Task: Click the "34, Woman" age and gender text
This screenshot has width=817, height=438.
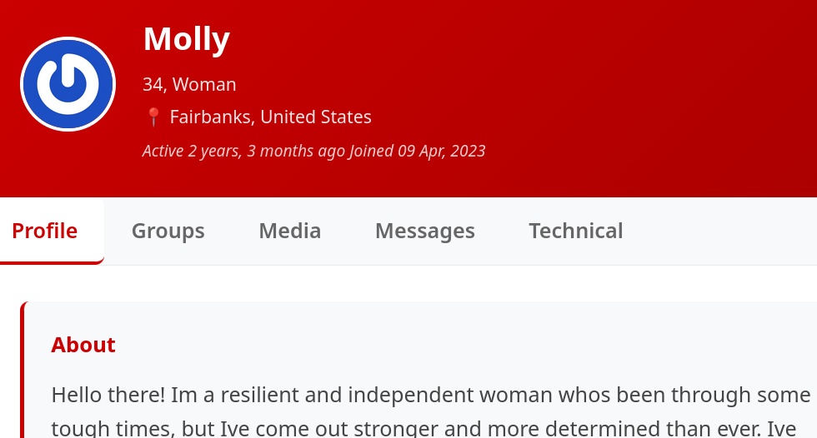Action: (x=189, y=84)
